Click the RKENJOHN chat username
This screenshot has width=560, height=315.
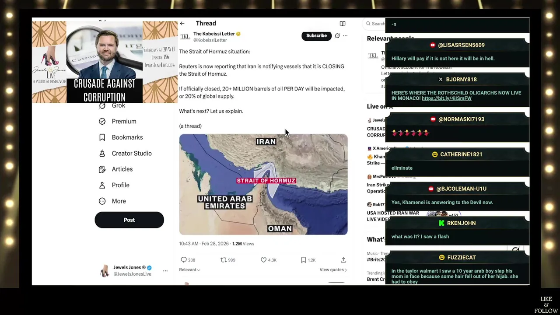point(461,223)
